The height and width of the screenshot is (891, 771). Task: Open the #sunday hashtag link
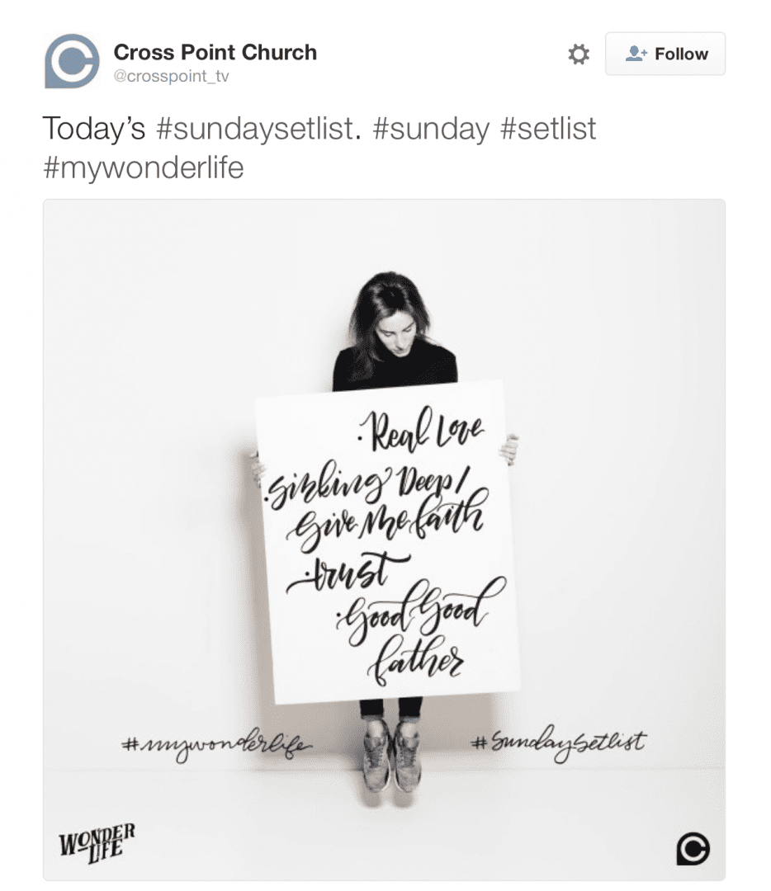431,129
